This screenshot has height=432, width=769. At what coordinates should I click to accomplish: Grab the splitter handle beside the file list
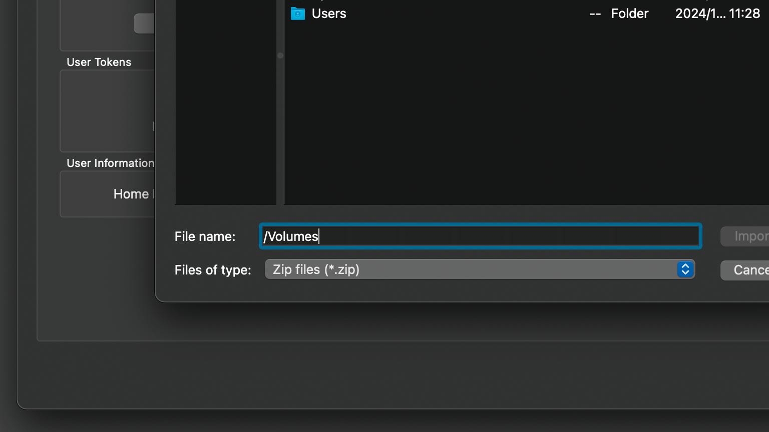(280, 55)
